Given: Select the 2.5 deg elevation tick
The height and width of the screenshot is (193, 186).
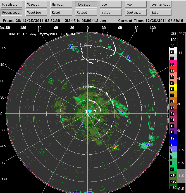Looking at the screenshot, I should tap(181, 163).
